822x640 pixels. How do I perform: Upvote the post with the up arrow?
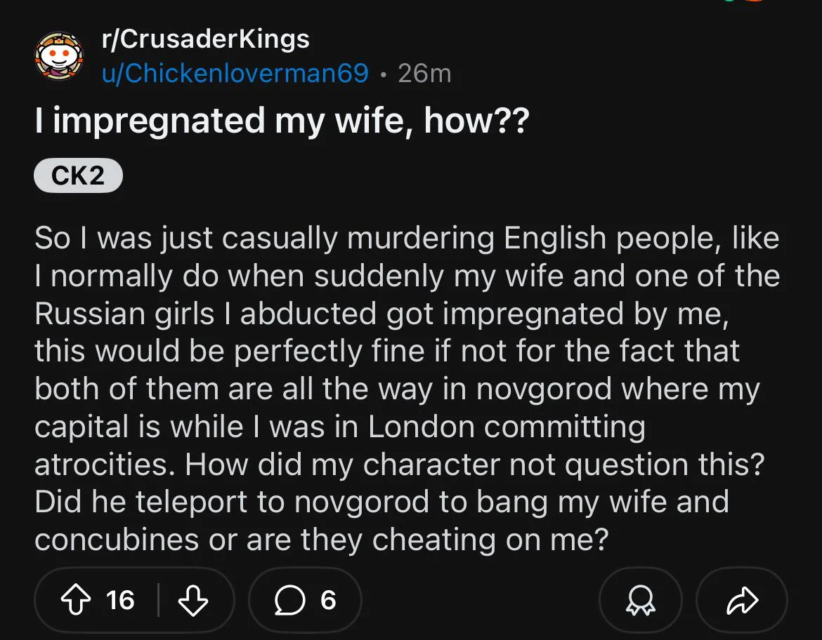tap(76, 600)
